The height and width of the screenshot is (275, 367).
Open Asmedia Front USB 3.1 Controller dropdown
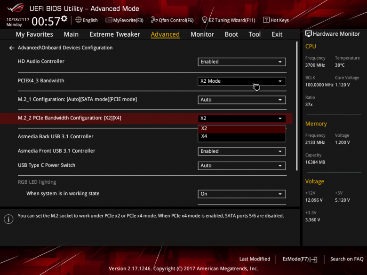pos(242,151)
